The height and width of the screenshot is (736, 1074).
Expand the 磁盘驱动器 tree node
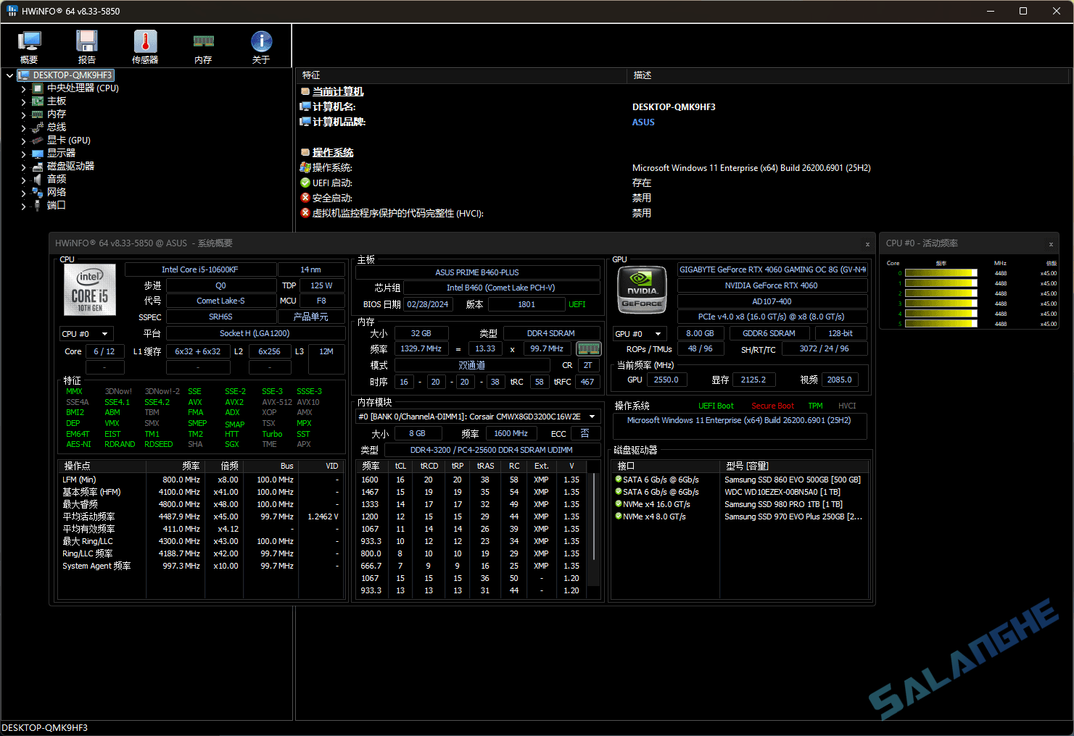[23, 167]
